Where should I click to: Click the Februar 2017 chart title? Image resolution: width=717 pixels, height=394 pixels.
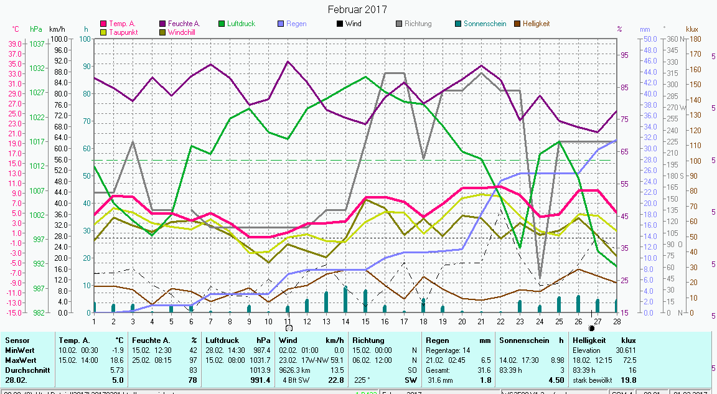click(x=357, y=9)
